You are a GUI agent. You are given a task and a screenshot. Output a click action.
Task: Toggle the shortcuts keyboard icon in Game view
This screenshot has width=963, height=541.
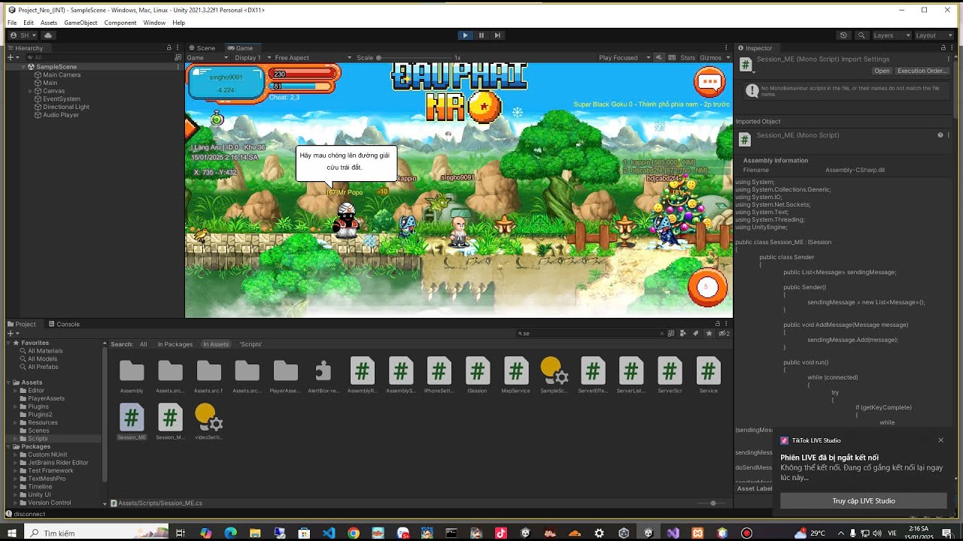pyautogui.click(x=671, y=58)
